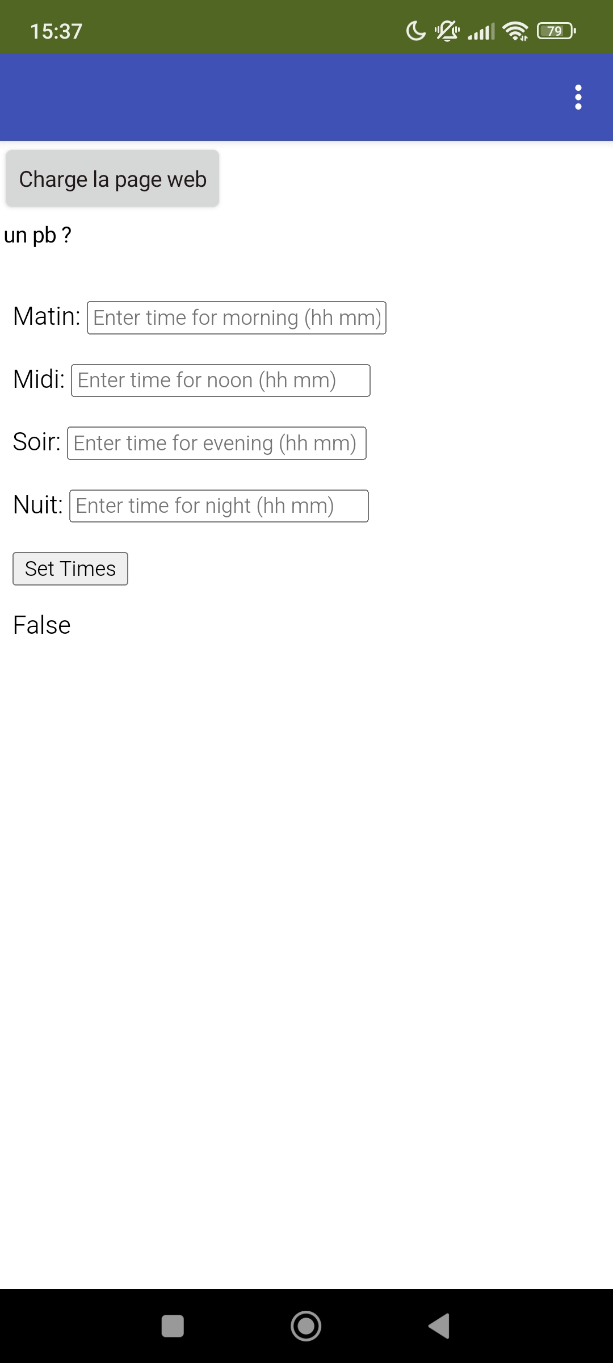613x1363 pixels.
Task: Open the three-dot overflow menu
Action: point(578,97)
